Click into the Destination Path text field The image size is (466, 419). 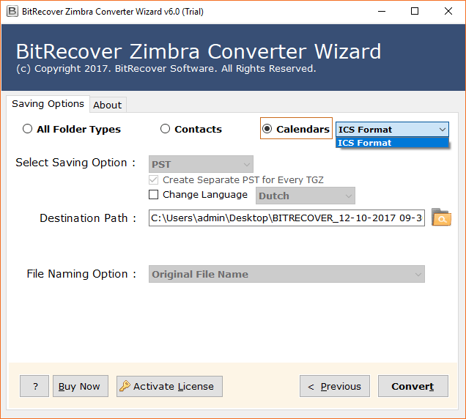pos(286,218)
